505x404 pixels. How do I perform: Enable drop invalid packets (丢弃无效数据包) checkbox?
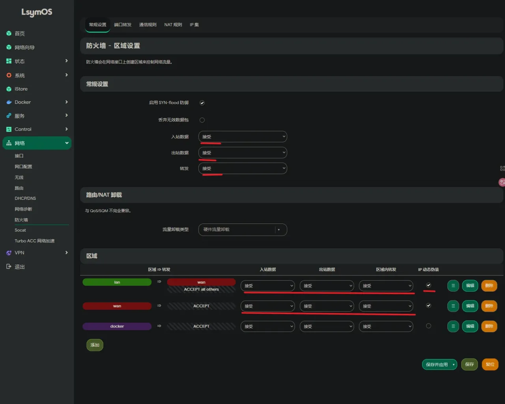tap(202, 120)
